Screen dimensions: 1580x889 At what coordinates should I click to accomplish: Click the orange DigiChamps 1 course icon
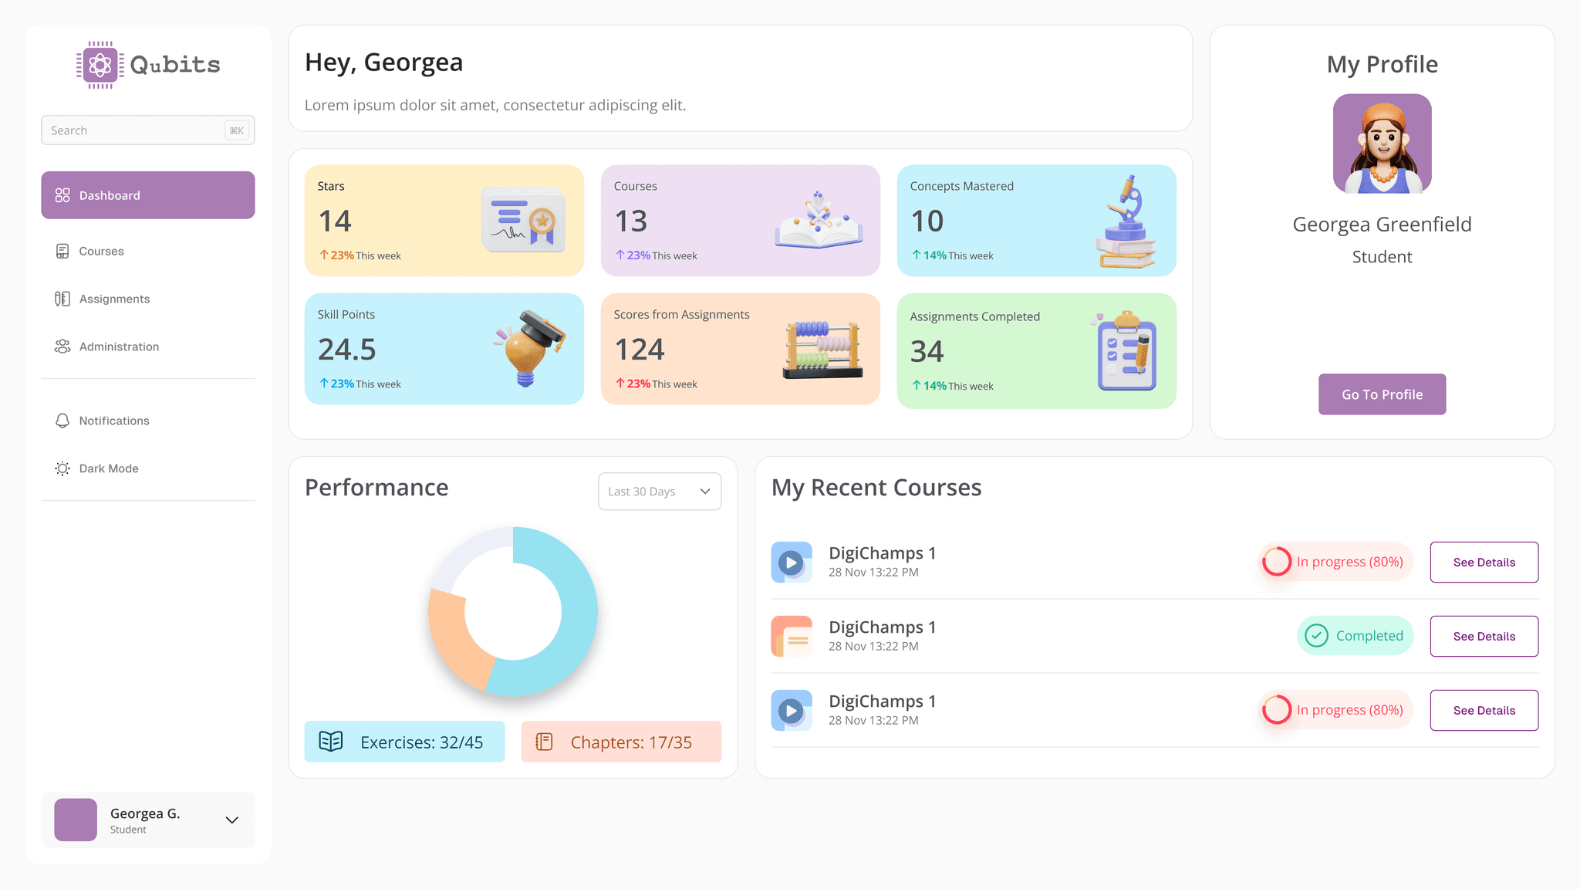tap(791, 637)
